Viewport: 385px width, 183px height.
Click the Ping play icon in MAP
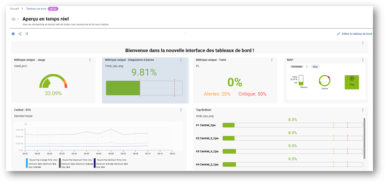pos(352,78)
